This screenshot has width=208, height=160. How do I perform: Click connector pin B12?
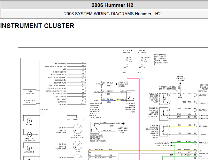point(83,103)
